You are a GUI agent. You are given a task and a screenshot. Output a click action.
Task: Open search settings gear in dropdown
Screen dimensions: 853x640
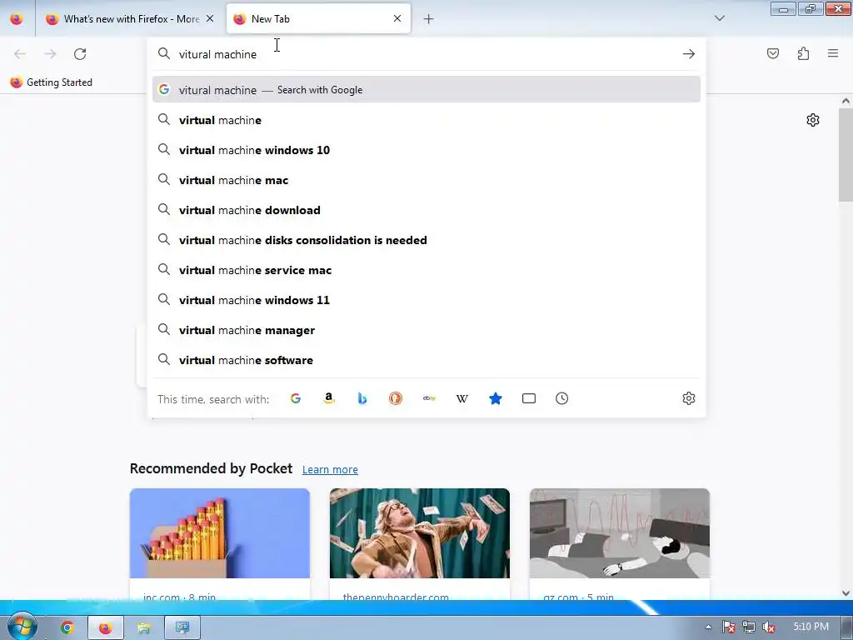pyautogui.click(x=689, y=398)
